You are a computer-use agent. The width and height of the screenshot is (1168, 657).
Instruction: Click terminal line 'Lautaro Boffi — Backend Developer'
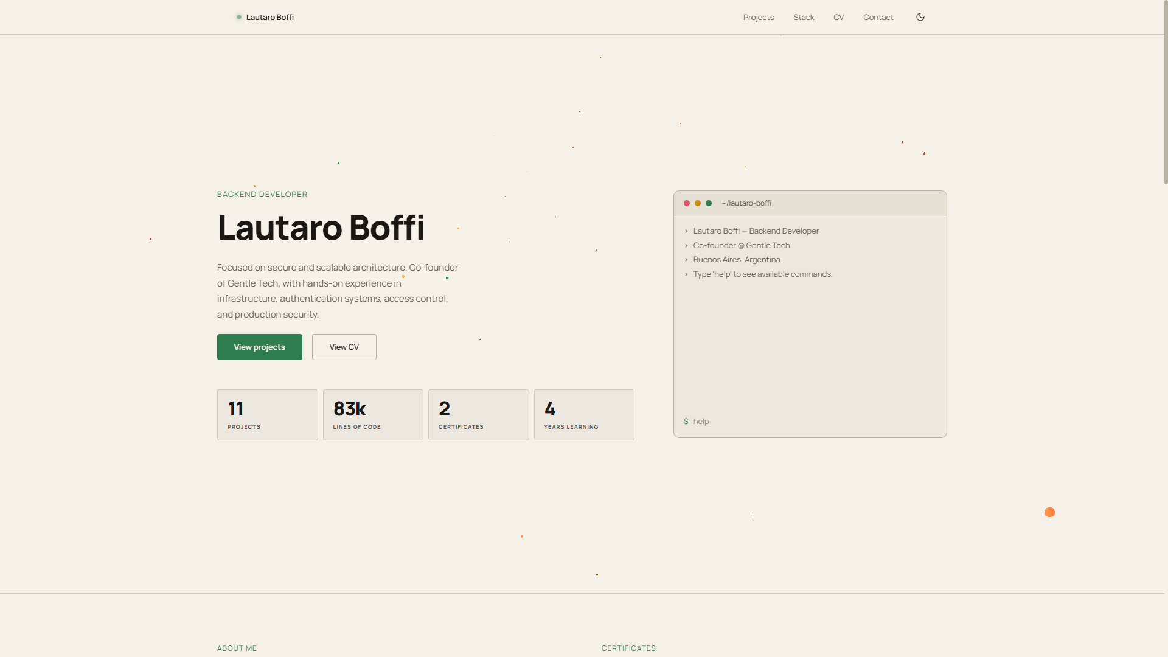756,231
